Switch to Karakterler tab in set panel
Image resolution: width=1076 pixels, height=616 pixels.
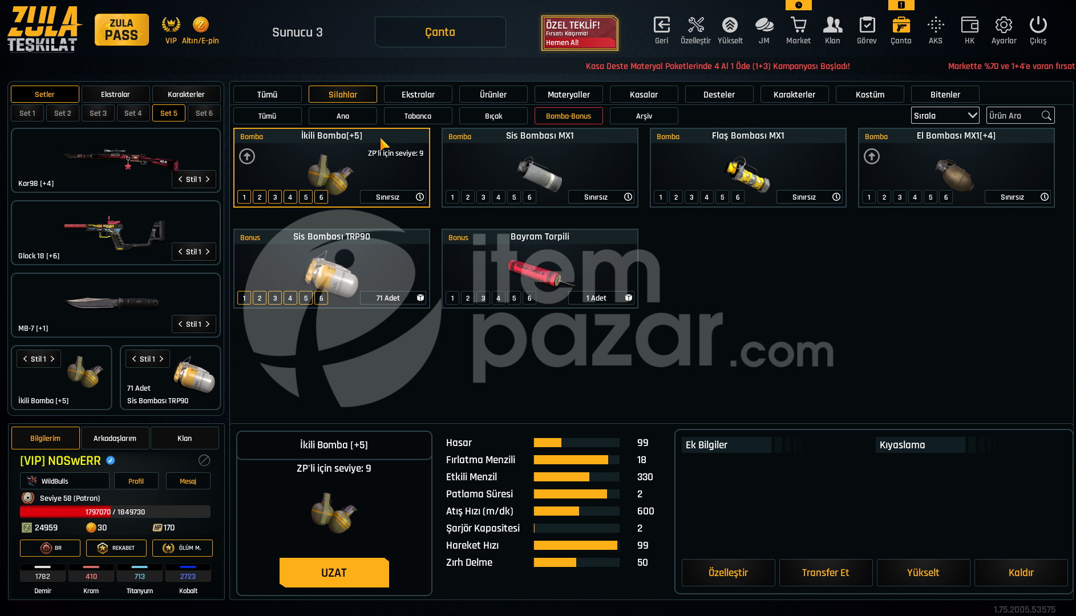click(x=187, y=94)
